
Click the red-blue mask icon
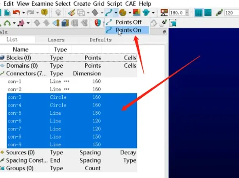click(x=97, y=23)
